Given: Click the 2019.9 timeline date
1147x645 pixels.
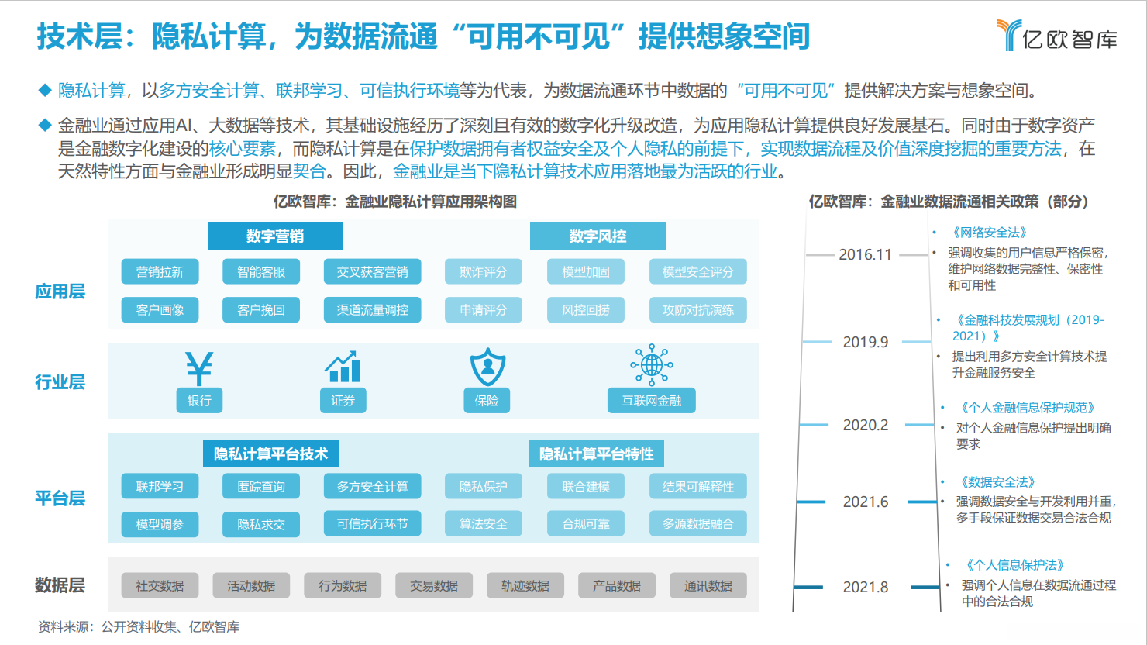Looking at the screenshot, I should (866, 342).
